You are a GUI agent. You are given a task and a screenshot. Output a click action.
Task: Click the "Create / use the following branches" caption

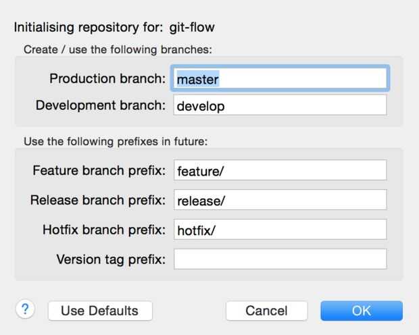118,49
